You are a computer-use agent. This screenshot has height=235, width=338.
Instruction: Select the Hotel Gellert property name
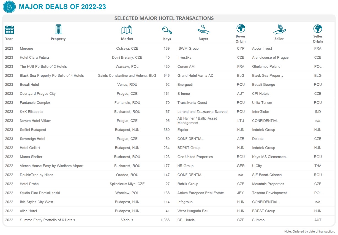coord(30,148)
